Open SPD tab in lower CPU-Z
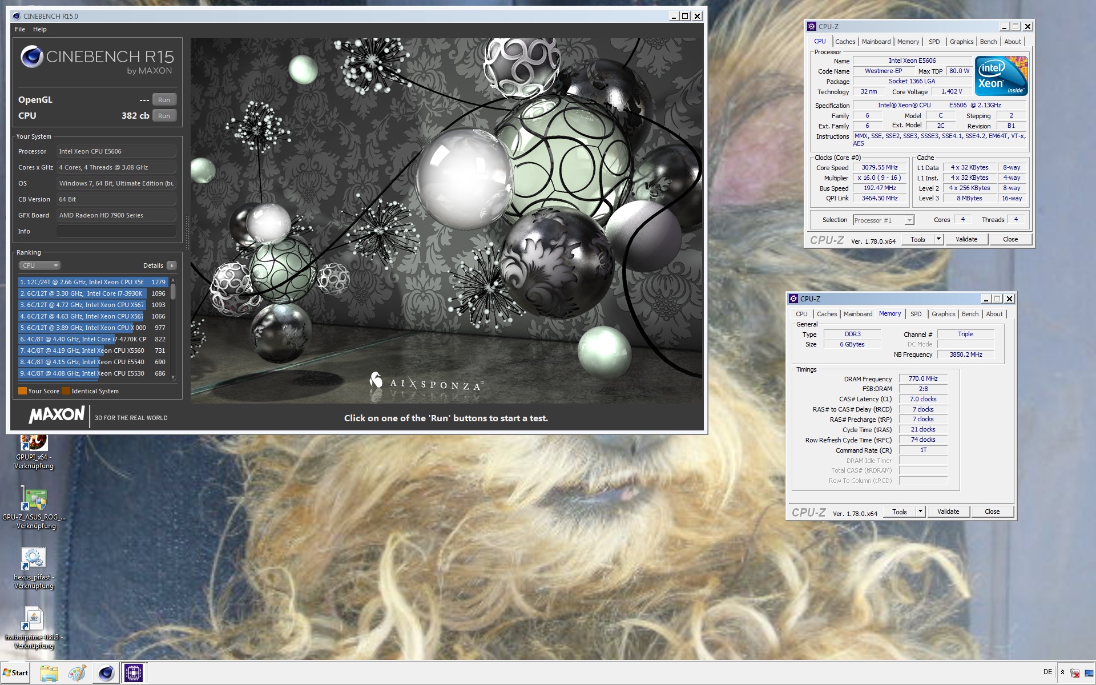 tap(916, 314)
